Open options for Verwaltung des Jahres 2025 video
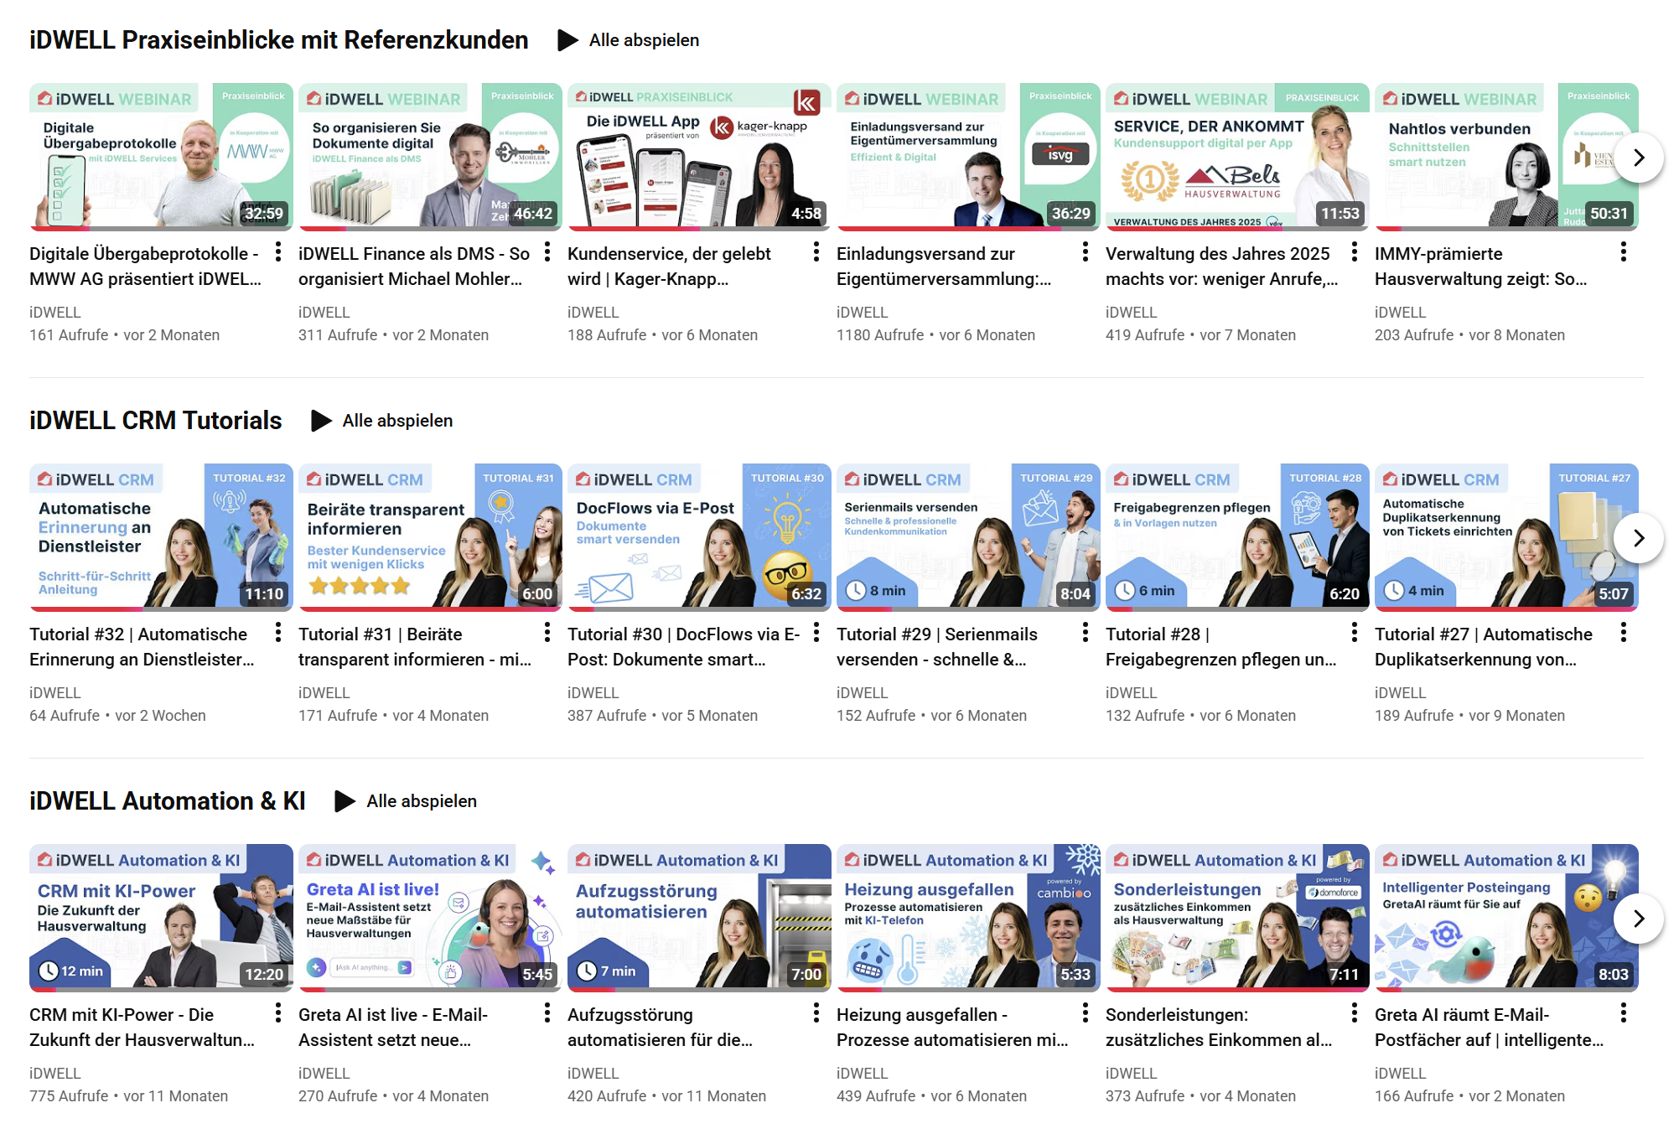This screenshot has height=1134, width=1679. [x=1355, y=252]
